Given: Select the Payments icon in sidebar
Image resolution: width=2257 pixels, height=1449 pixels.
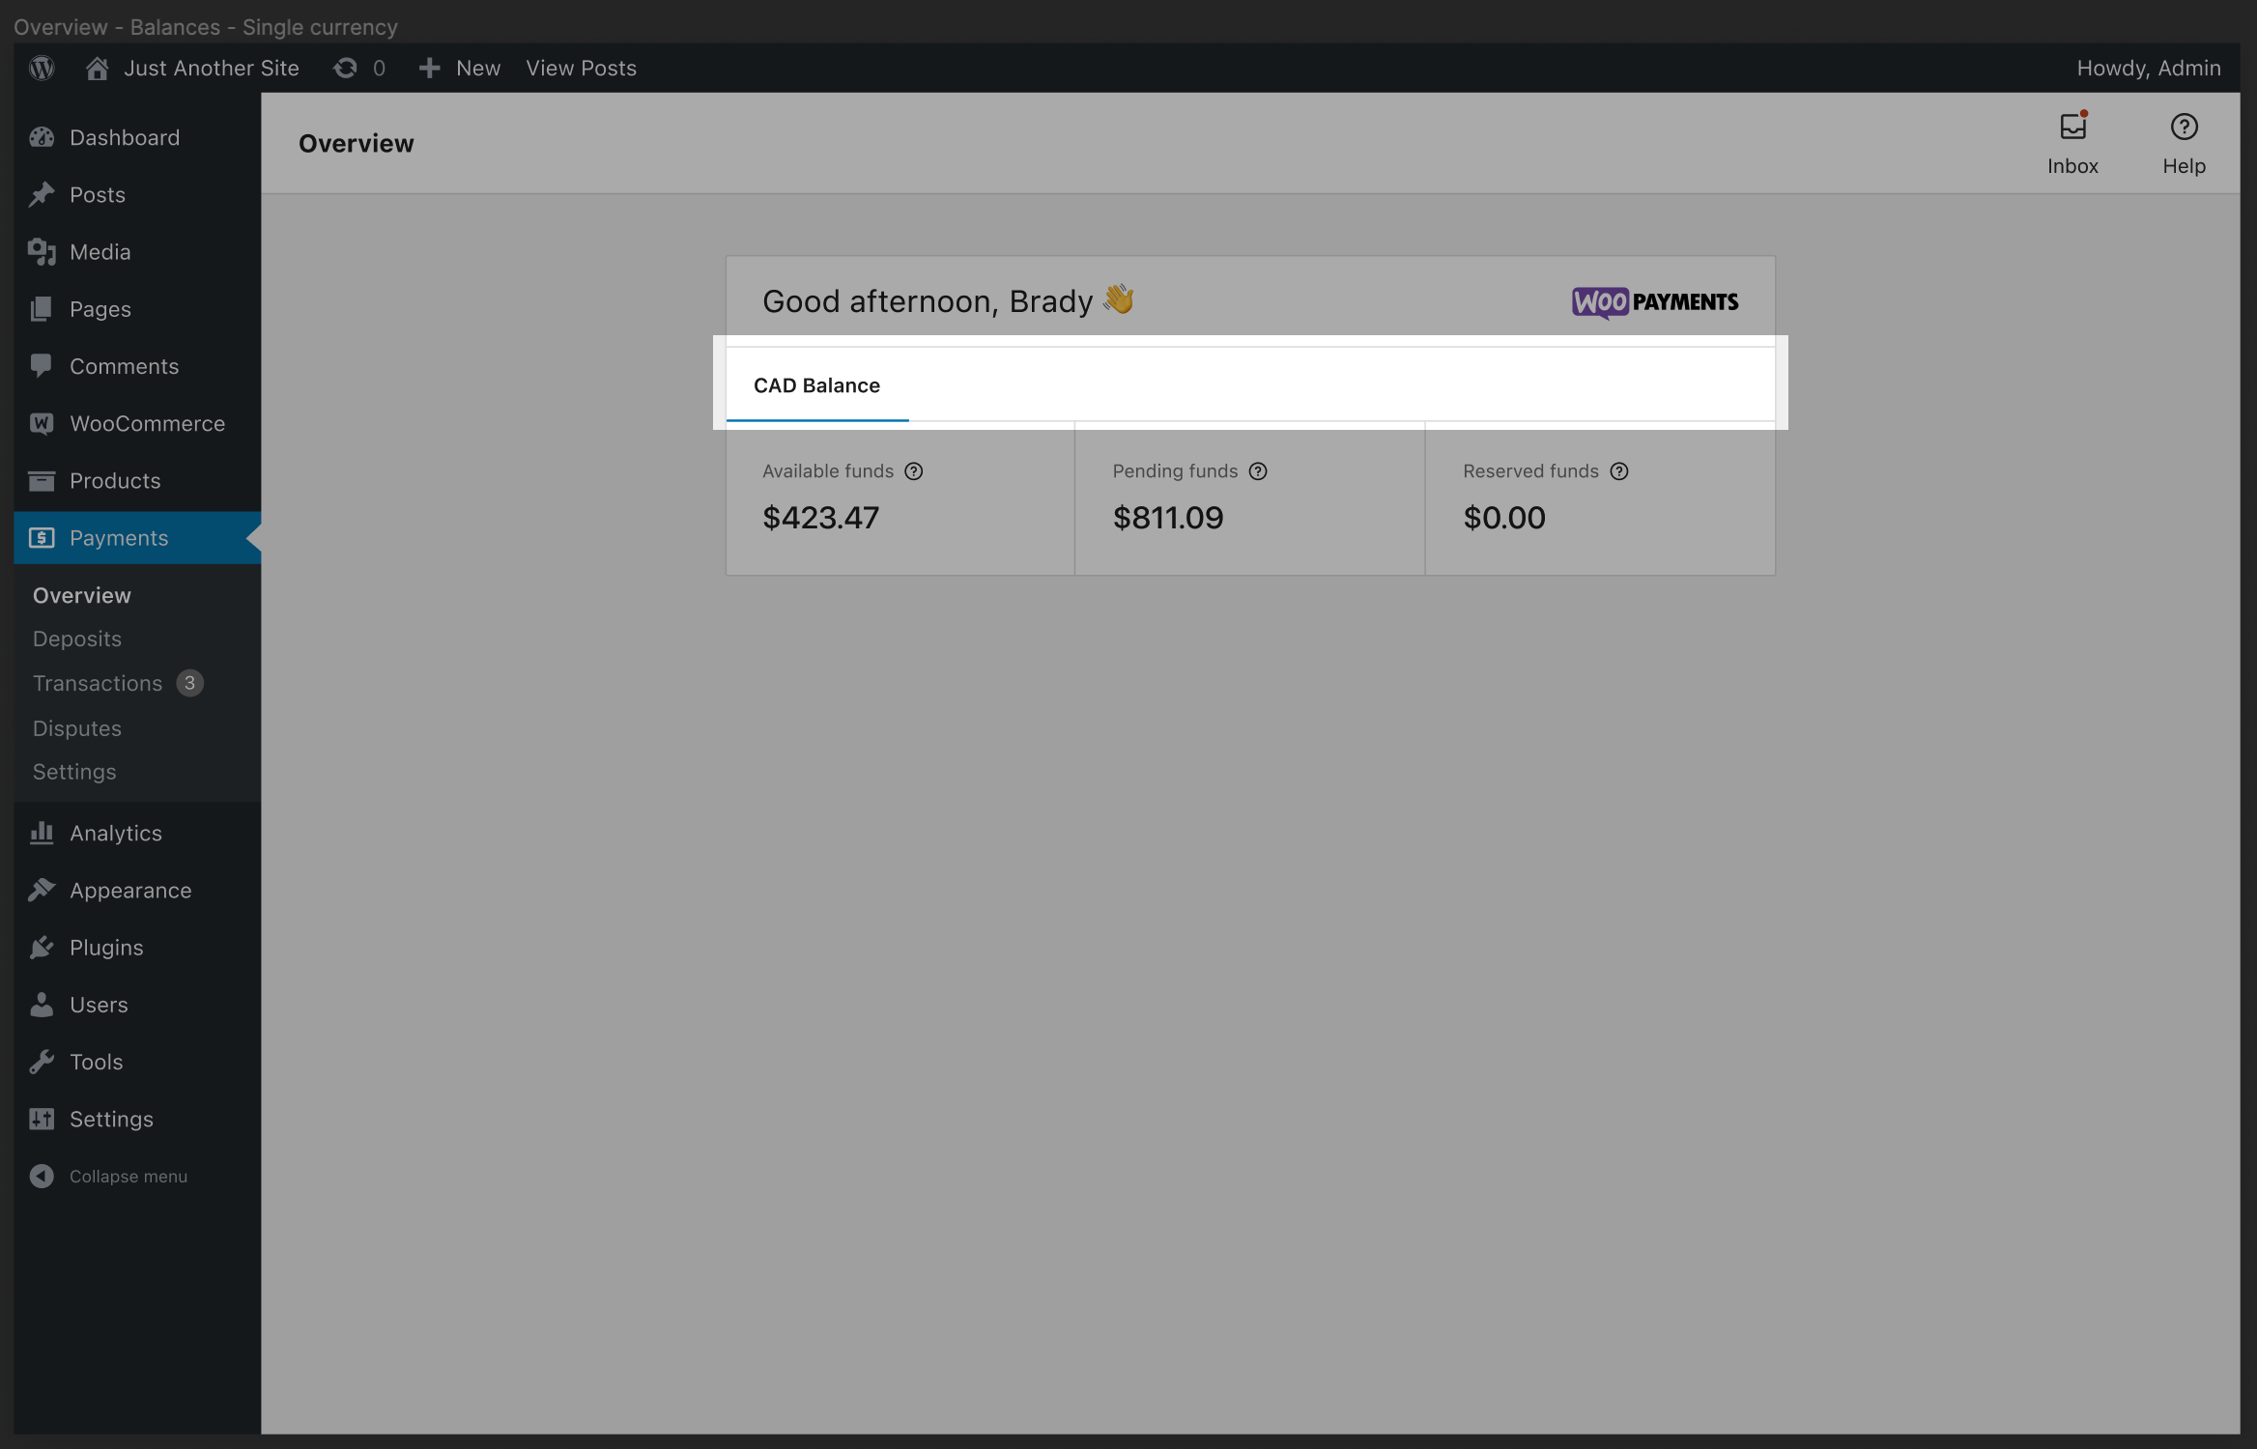Looking at the screenshot, I should 43,537.
